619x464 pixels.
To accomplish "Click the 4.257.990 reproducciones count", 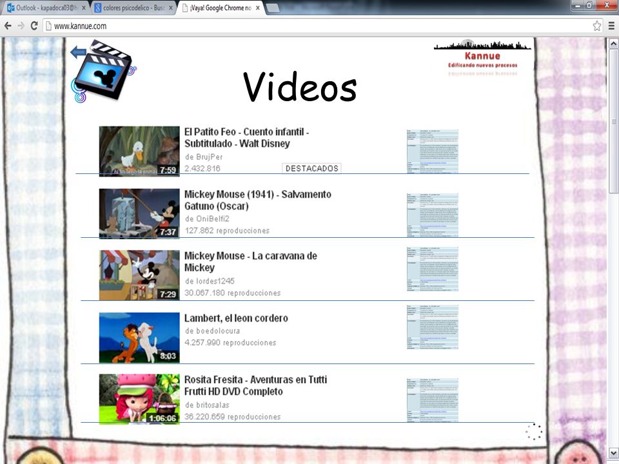I will click(x=230, y=342).
